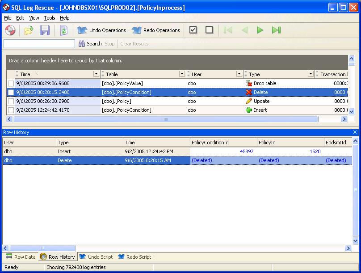Open the Tools menu
Image resolution: width=361 pixels, height=273 pixels.
click(x=50, y=18)
